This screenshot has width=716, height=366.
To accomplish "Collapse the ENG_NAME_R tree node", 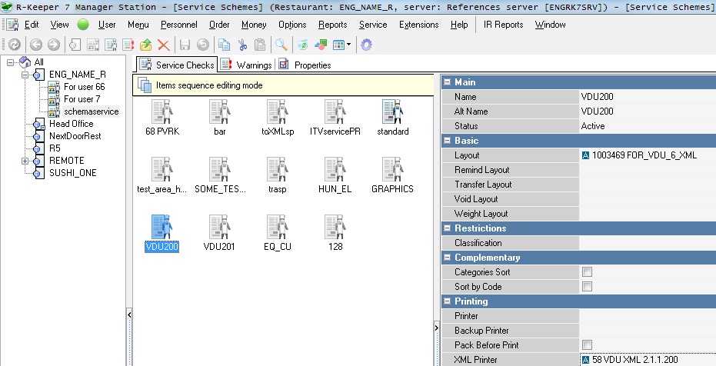I will [25, 75].
